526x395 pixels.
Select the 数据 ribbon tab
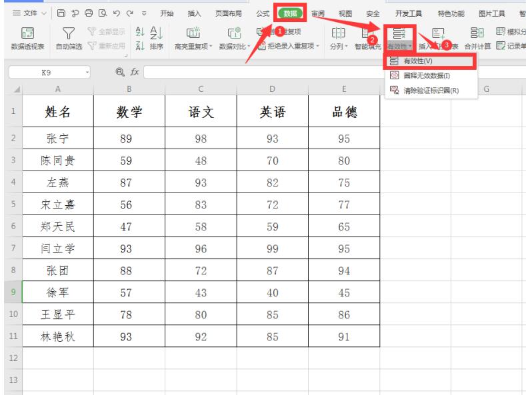[x=290, y=13]
